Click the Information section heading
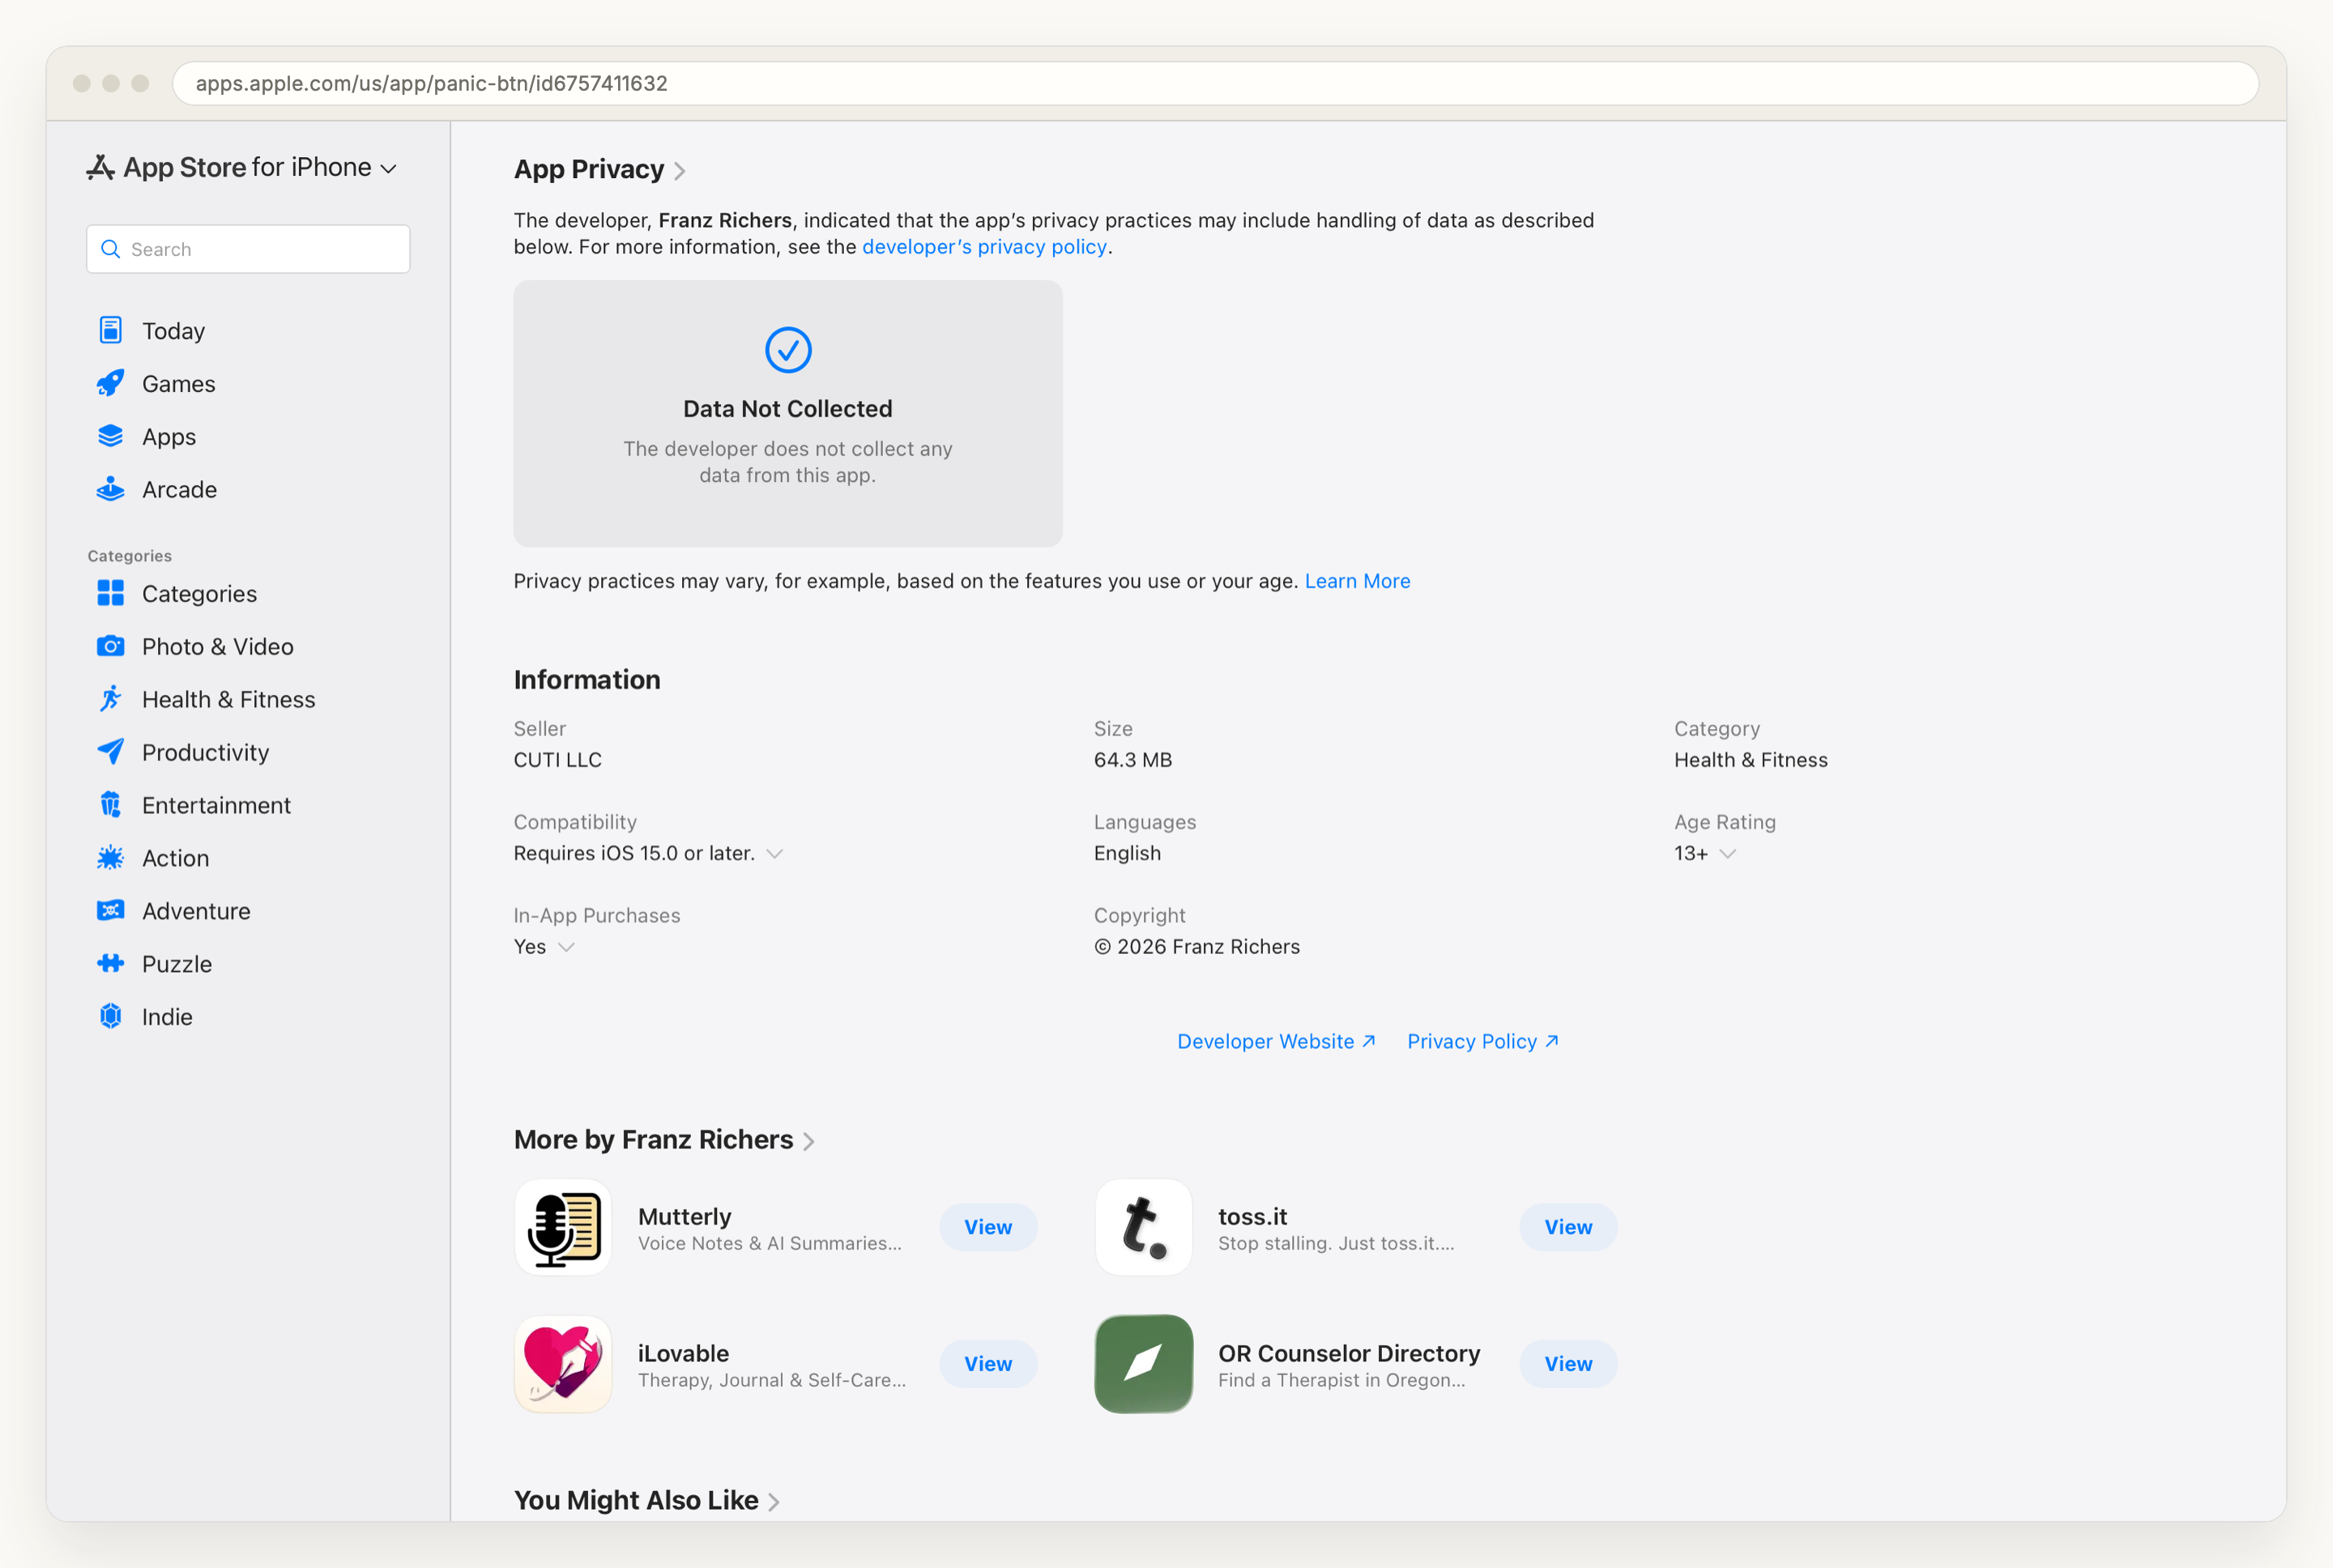The height and width of the screenshot is (1568, 2333). 587,680
